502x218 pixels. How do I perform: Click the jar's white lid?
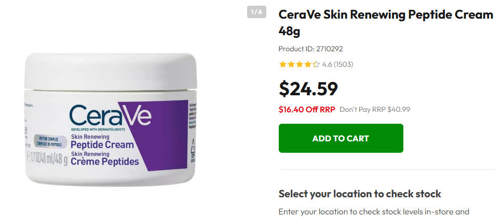[111, 71]
